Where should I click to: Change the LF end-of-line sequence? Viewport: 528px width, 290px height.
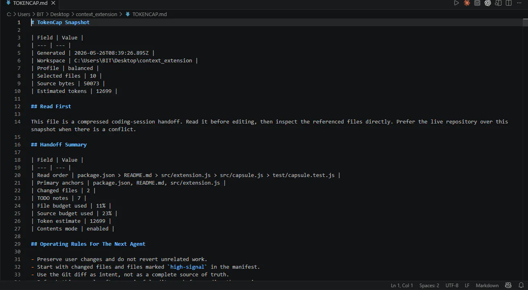tap(467, 286)
